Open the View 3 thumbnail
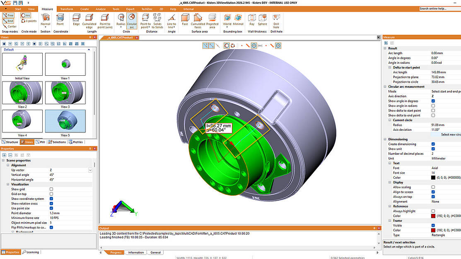Viewport: 461px width, 259px height. pos(65,93)
